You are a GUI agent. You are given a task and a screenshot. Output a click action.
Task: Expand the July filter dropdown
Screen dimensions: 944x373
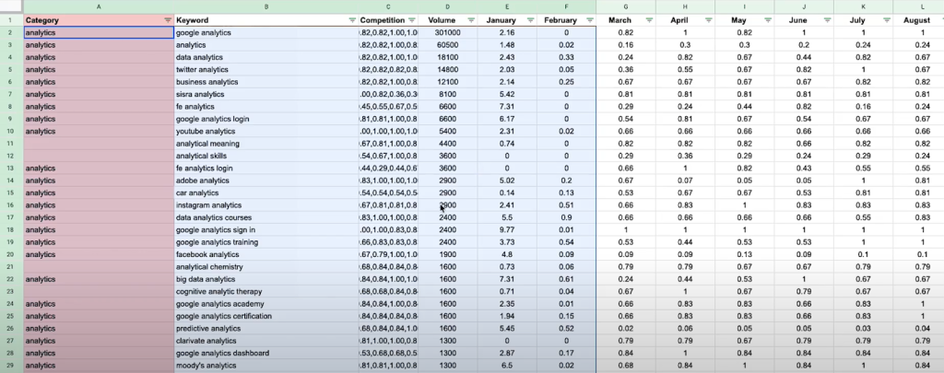[886, 19]
